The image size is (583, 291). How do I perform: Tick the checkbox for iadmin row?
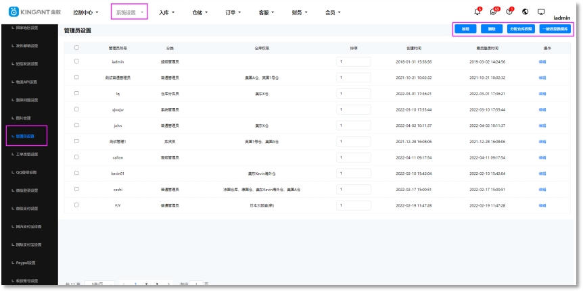pos(76,61)
